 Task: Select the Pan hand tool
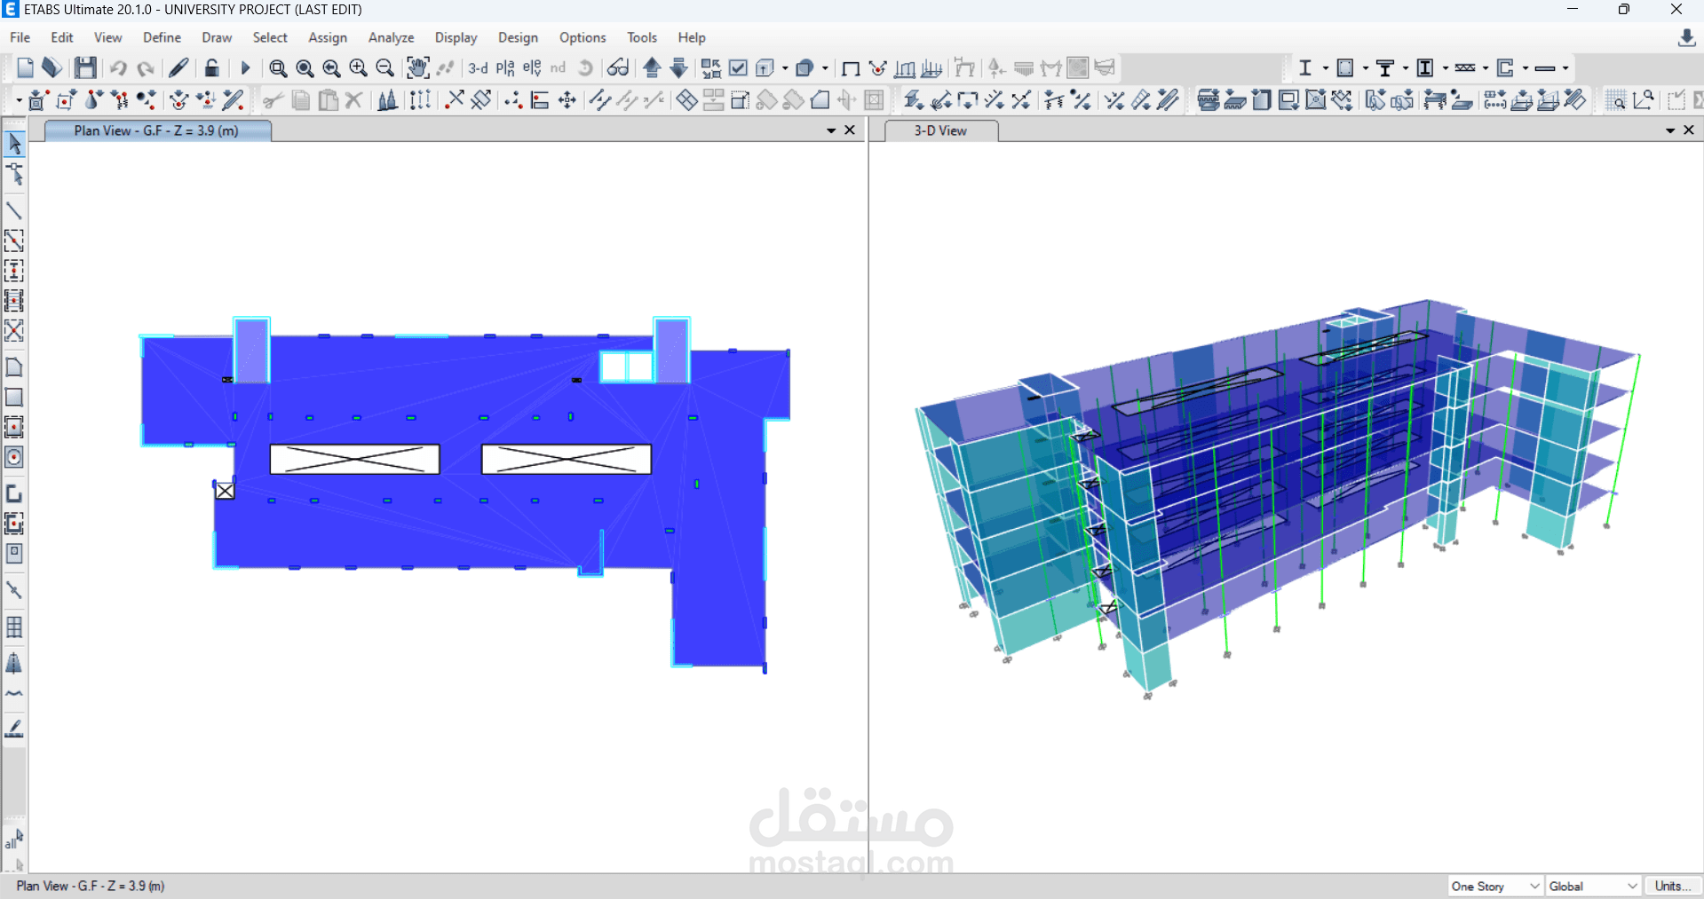(x=417, y=68)
